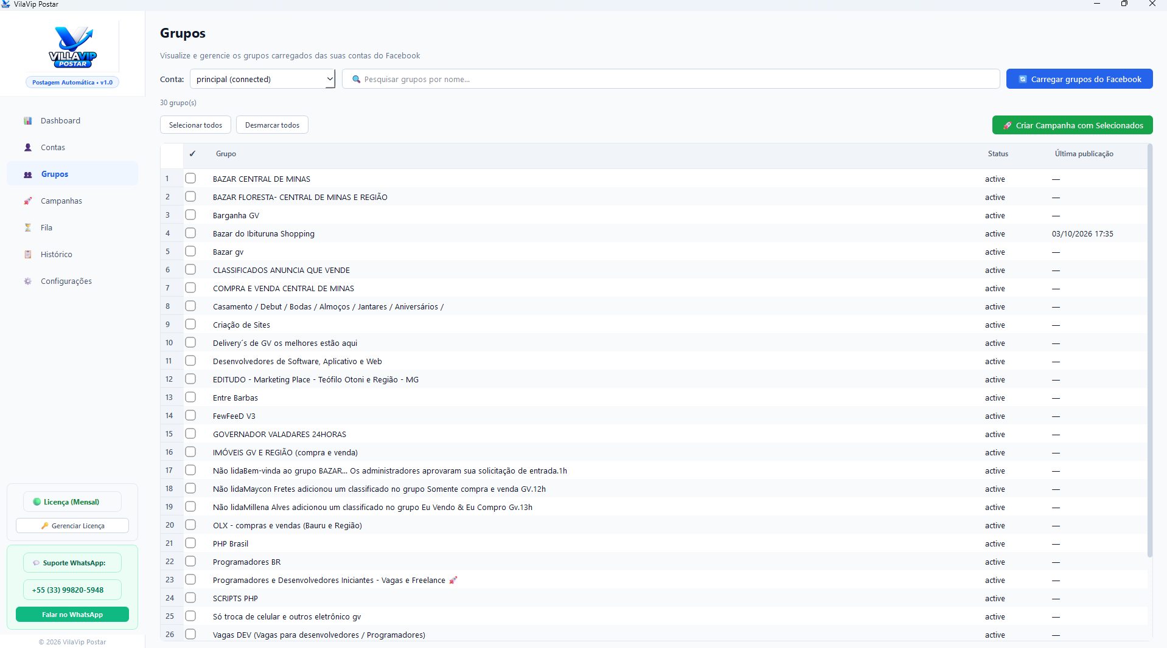Click the key icon on Gerenciar Licença
Image resolution: width=1167 pixels, height=648 pixels.
(44, 526)
